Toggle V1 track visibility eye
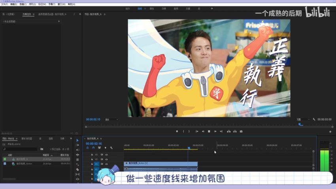Screen dimensions: 336x189 106,164
